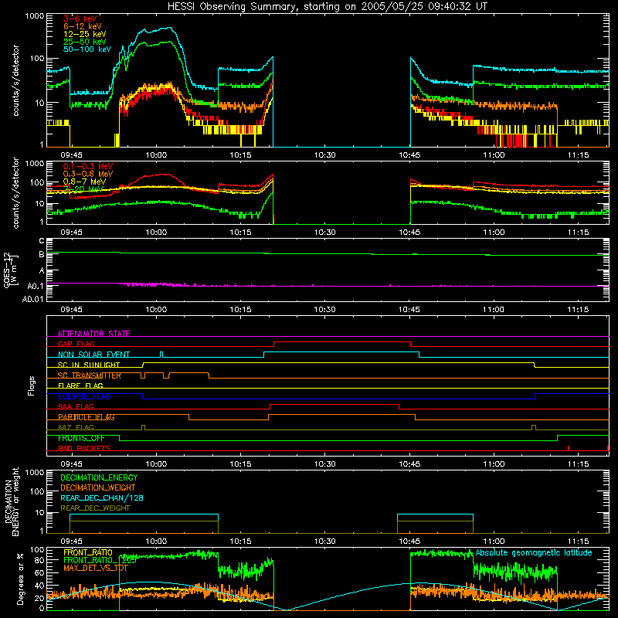The image size is (618, 618).
Task: Select the B level label on GOES axis
Action: (x=42, y=255)
